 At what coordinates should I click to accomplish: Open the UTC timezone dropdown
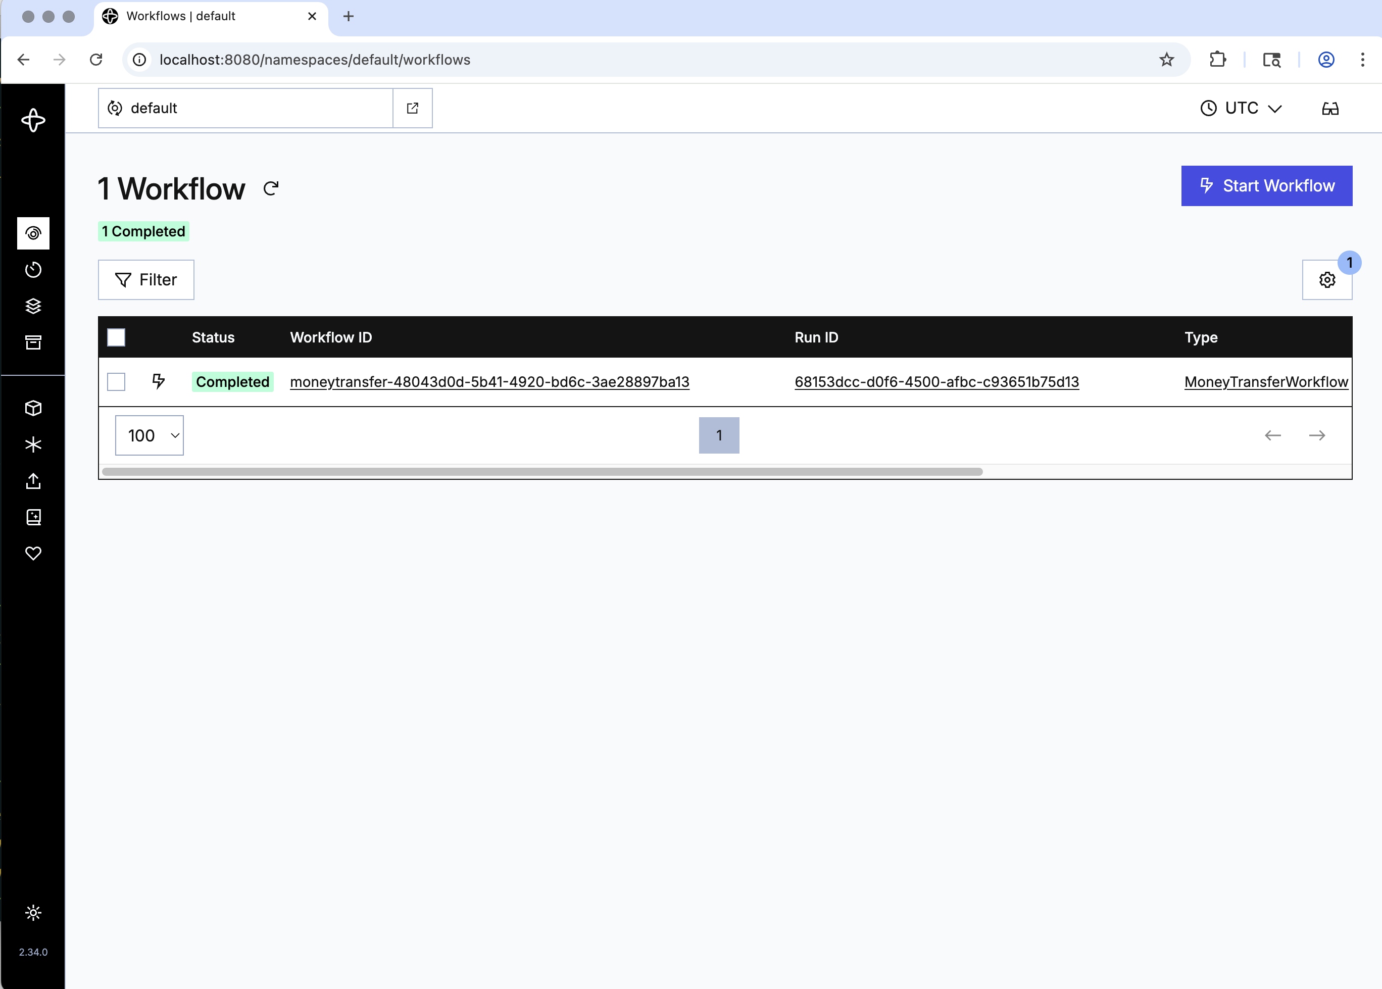[1241, 108]
